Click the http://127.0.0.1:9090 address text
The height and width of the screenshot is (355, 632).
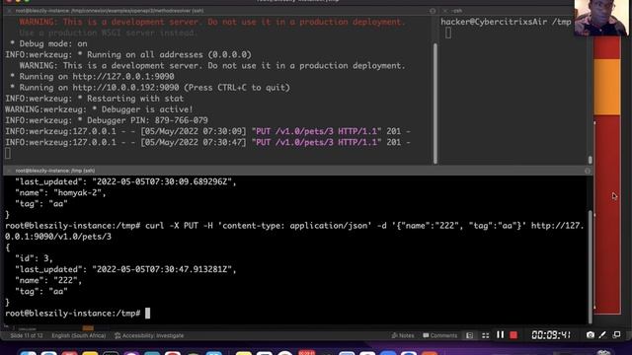click(x=123, y=77)
